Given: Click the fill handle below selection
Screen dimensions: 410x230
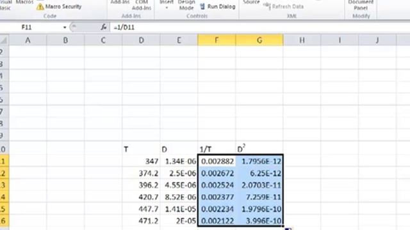Looking at the screenshot, I should pos(283,226).
